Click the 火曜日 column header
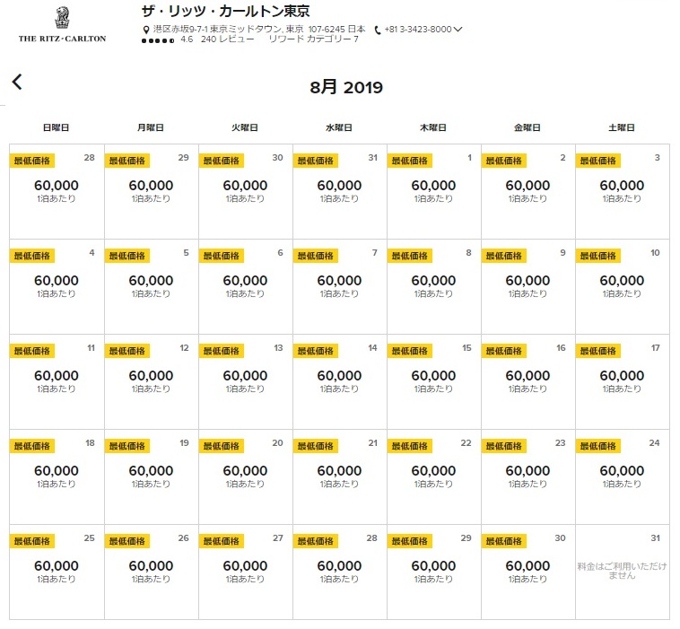Image resolution: width=680 pixels, height=629 pixels. (245, 127)
